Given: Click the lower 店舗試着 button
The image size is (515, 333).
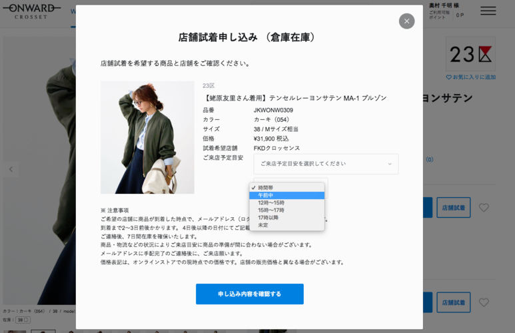Looking at the screenshot, I should coord(453,302).
